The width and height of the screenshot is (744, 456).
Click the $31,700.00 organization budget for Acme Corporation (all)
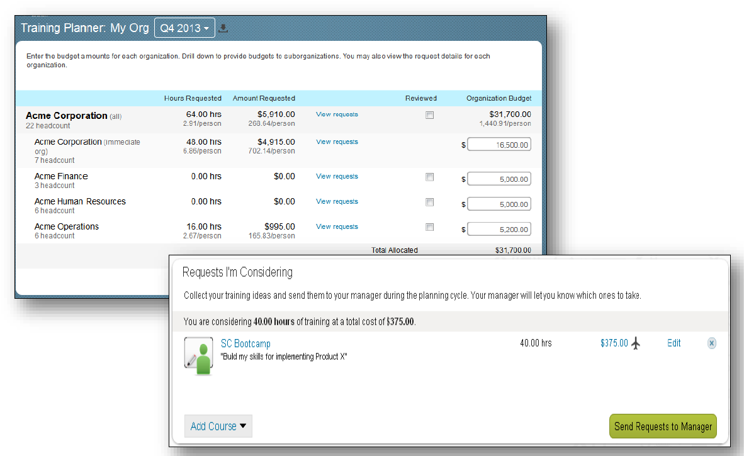coord(510,114)
